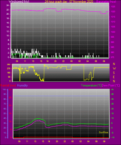Click the 00 hour tick on windspeed graph

coord(71,61)
